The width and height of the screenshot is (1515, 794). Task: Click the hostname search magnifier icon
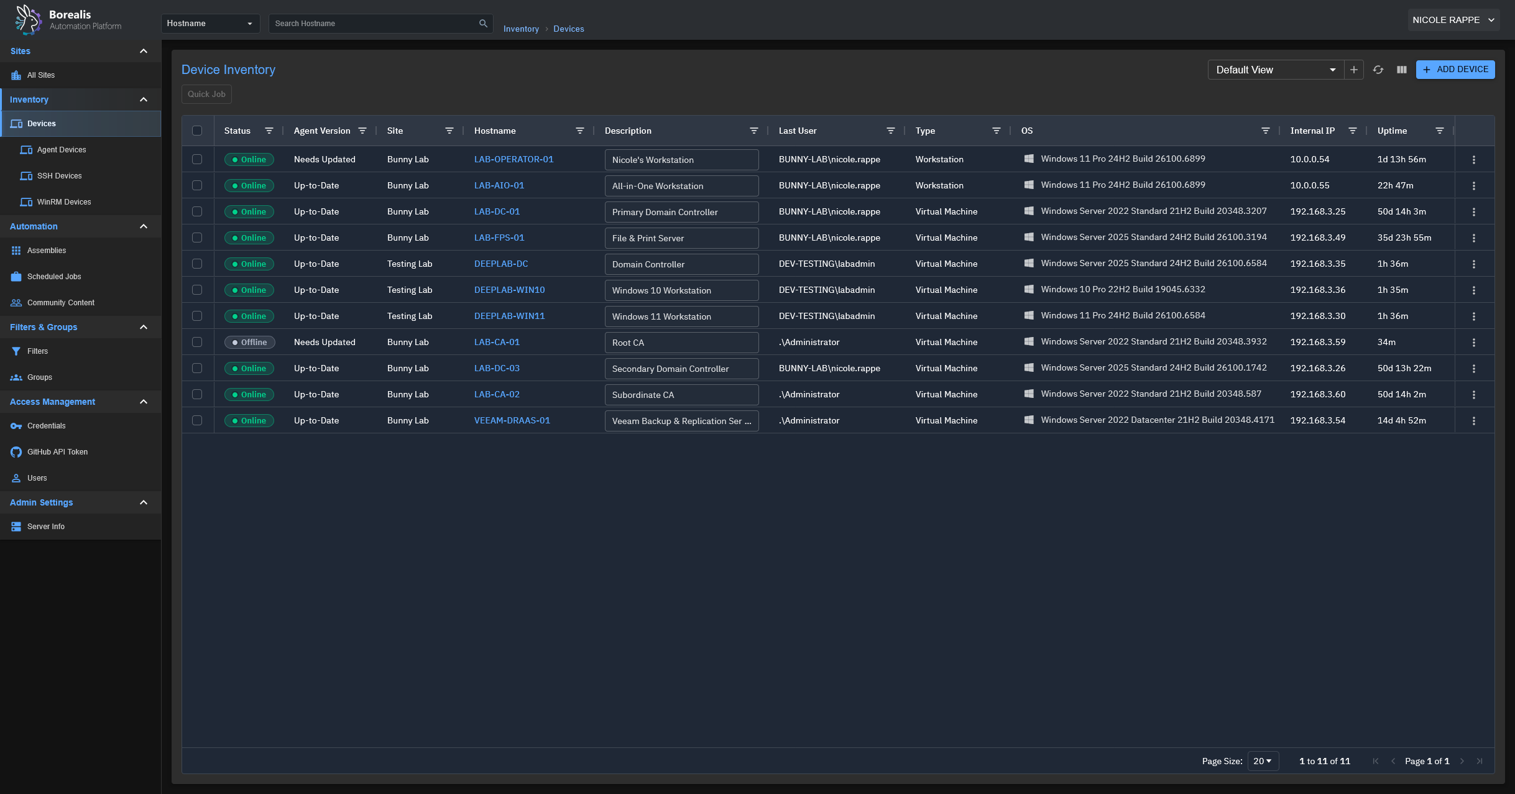coord(483,24)
